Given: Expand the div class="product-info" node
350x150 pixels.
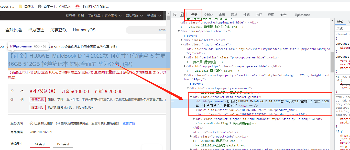Looking at the screenshot, I should coord(191,136).
